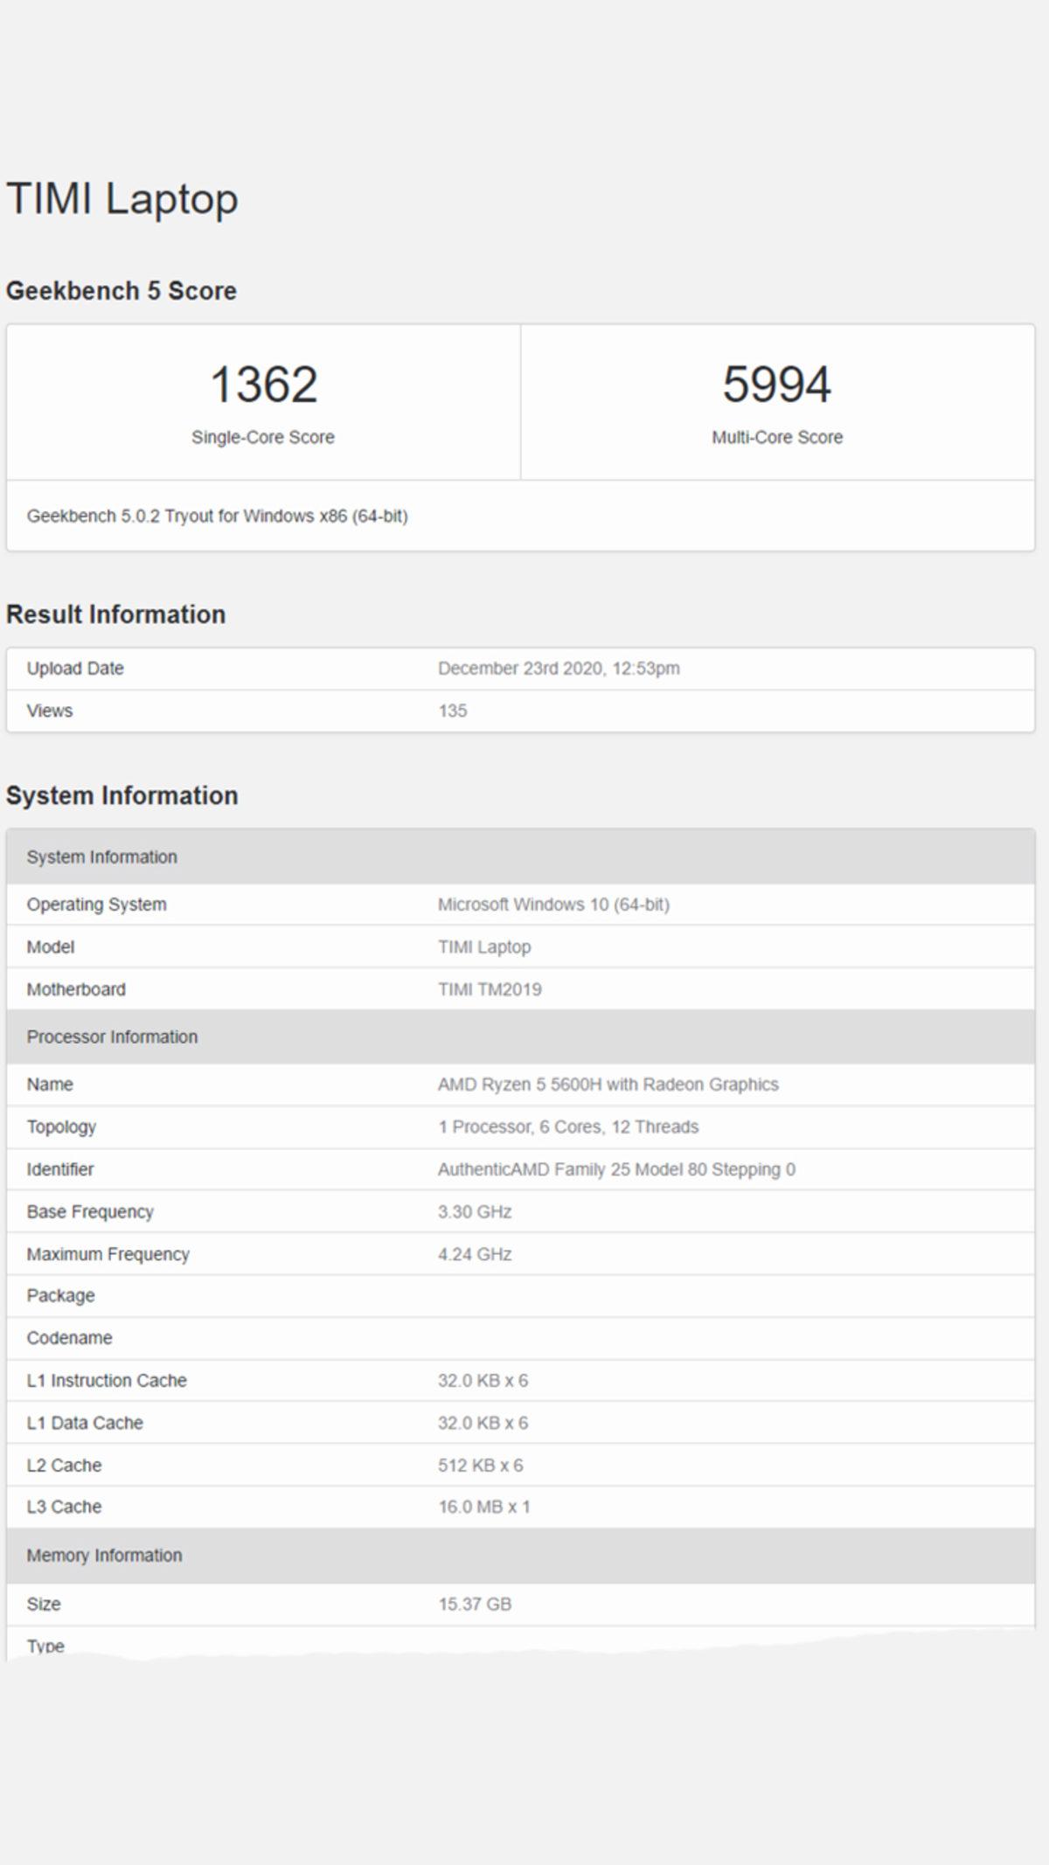Select Microsoft Windows 10 (64-bit) value
Screen dimensions: 1049x1865
click(553, 905)
